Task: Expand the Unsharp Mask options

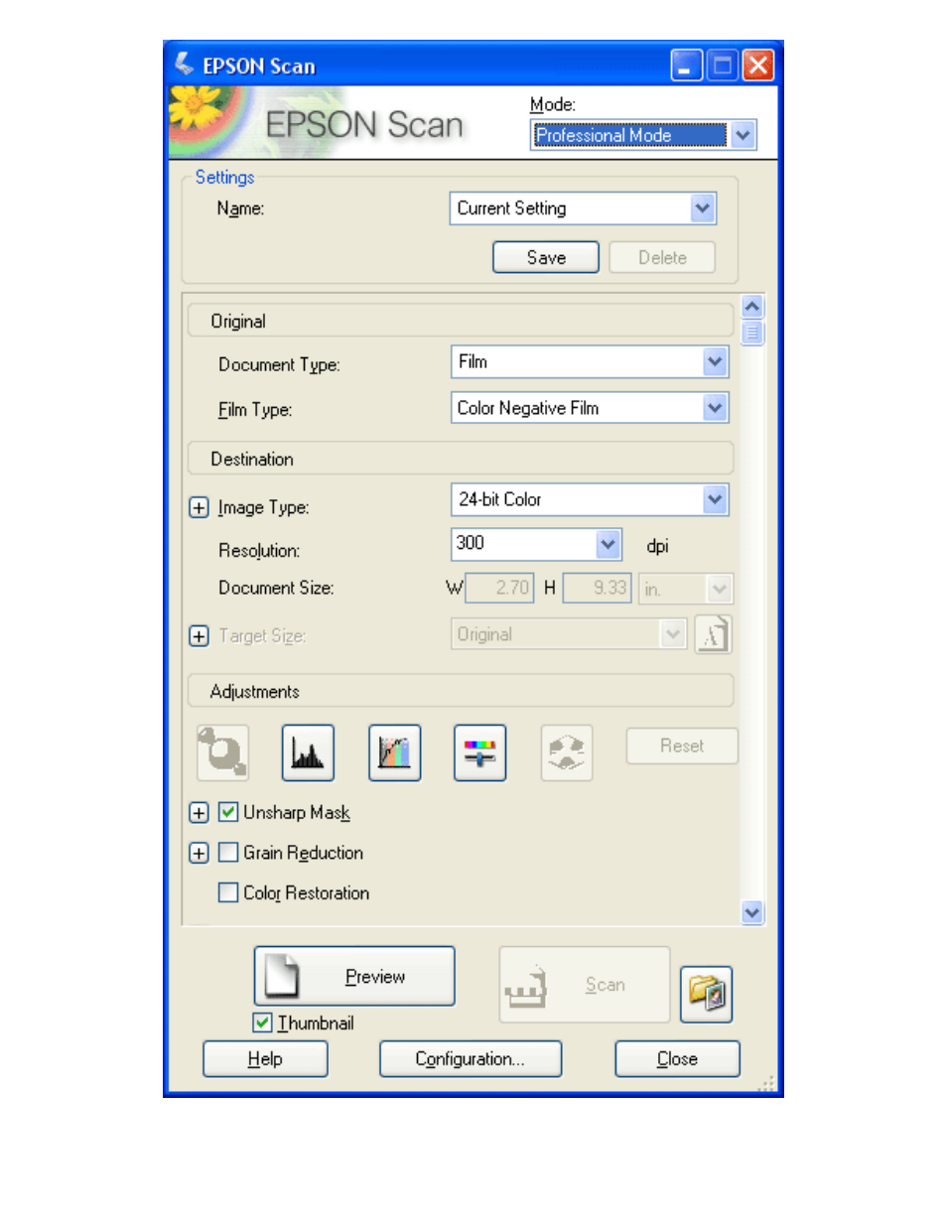Action: (x=199, y=813)
